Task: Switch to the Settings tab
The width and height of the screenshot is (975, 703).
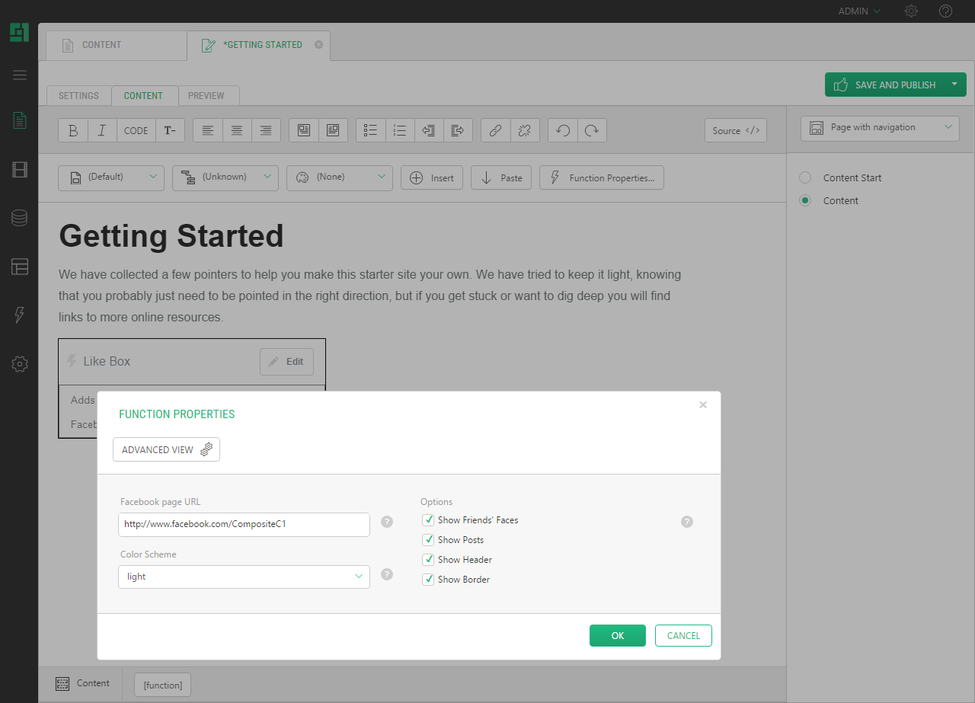Action: 78,96
